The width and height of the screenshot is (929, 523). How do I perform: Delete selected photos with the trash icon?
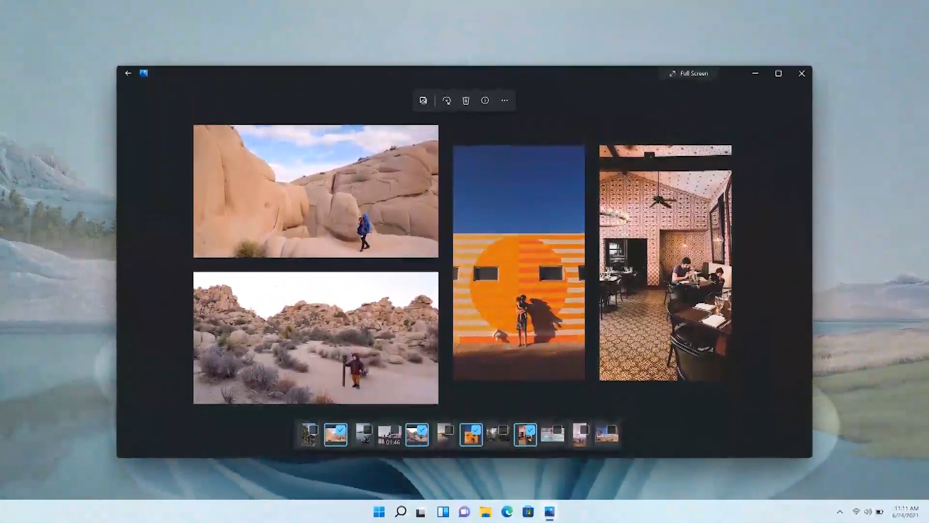pos(465,100)
